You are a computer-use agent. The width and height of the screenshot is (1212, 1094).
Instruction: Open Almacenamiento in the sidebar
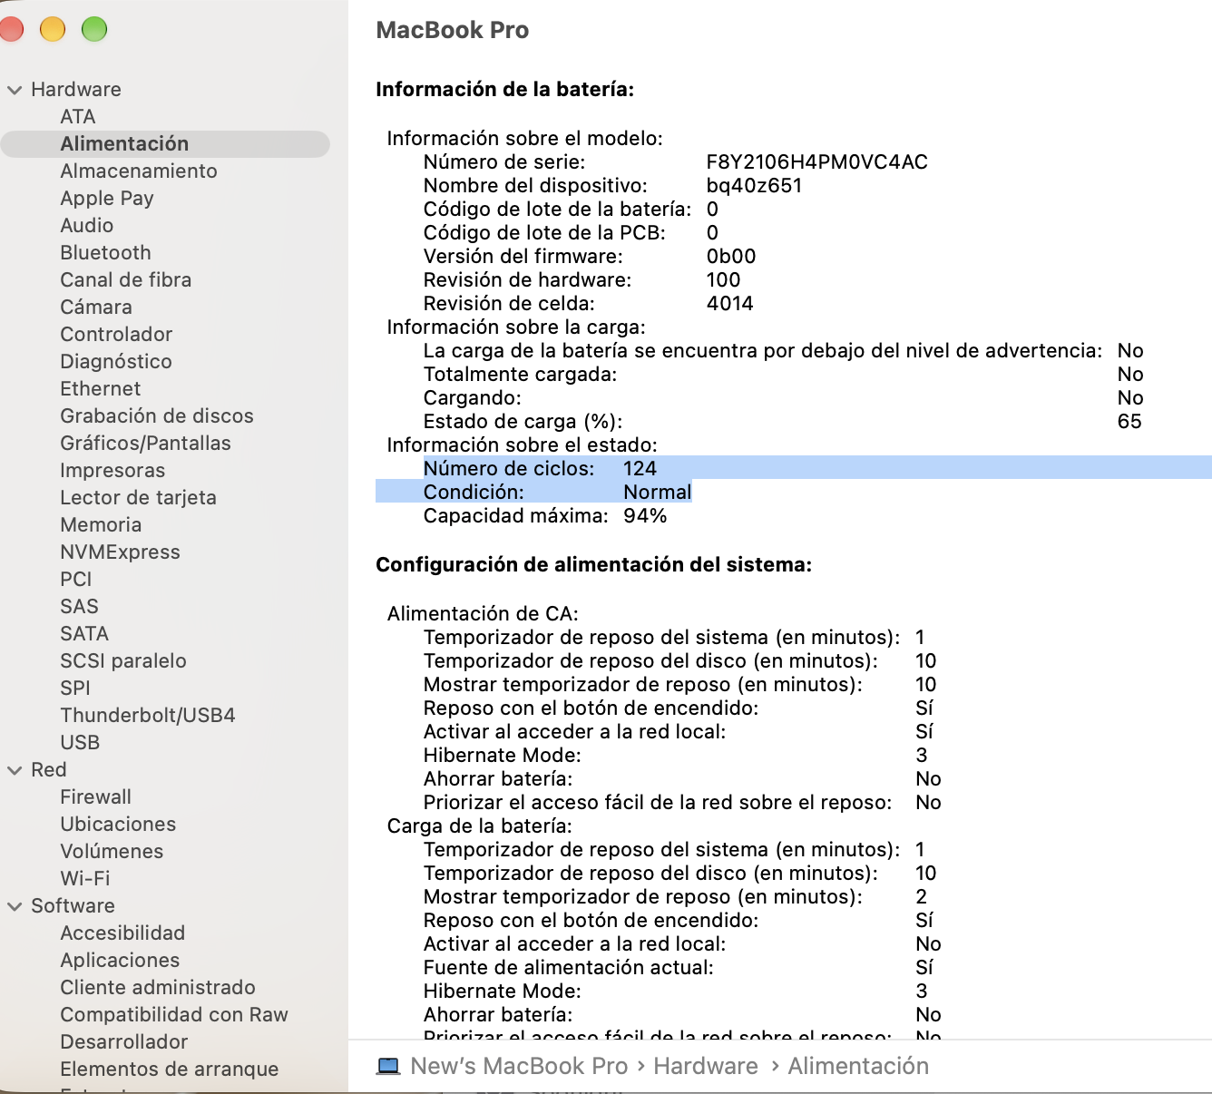tap(139, 171)
